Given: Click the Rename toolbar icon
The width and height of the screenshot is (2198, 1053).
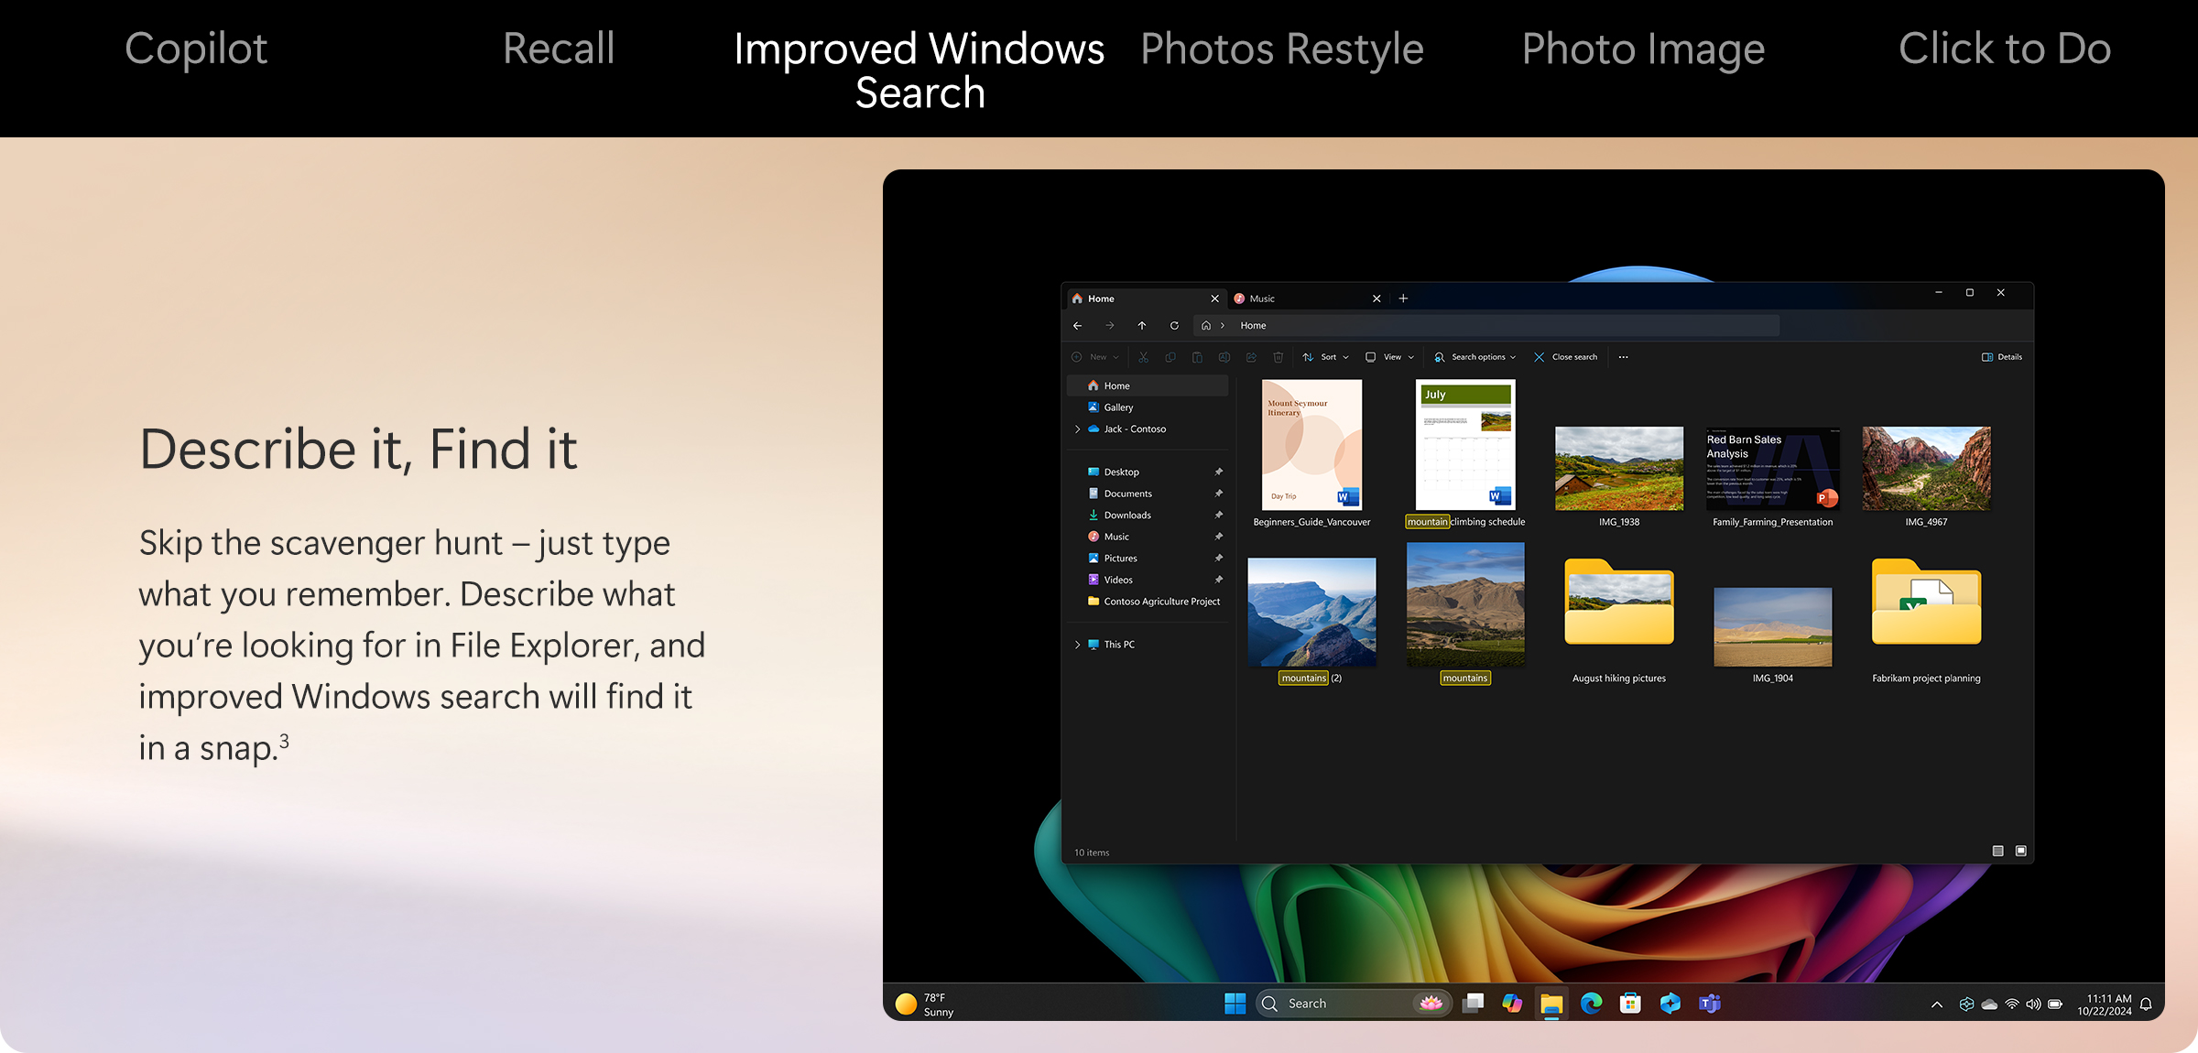Looking at the screenshot, I should tap(1224, 357).
